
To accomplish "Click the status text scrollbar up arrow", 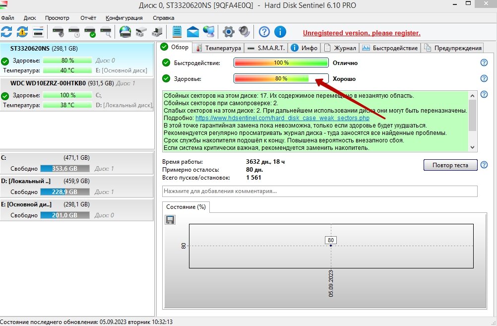I will (x=473, y=95).
